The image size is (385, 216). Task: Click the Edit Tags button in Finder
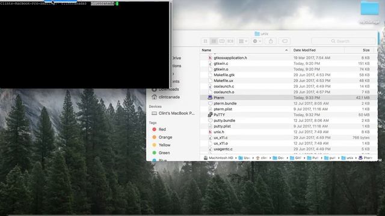pos(285,41)
